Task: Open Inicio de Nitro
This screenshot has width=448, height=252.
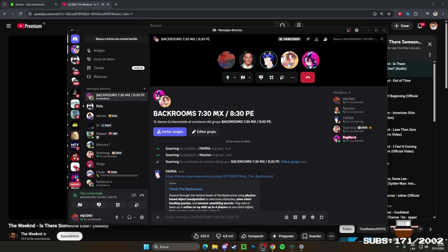Action: (116, 59)
